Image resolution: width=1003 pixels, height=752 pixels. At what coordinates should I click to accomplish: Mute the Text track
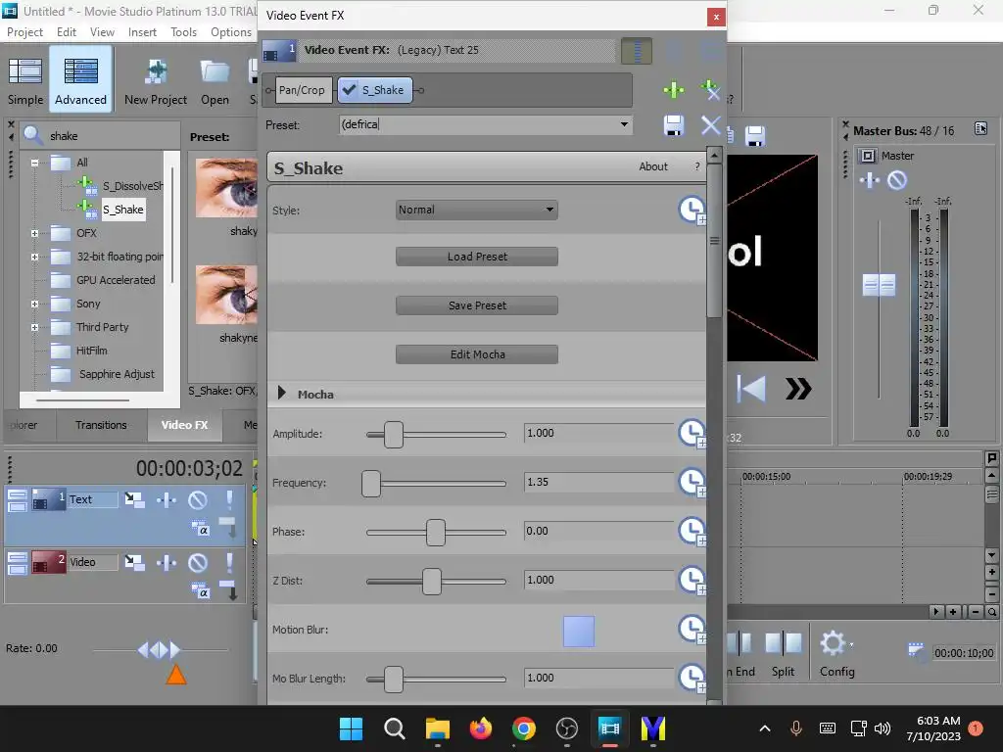click(x=198, y=499)
